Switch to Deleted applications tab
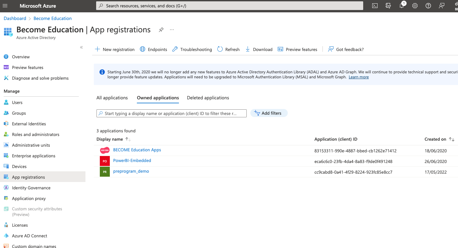Screen dimensions: 458x248 click(208, 98)
